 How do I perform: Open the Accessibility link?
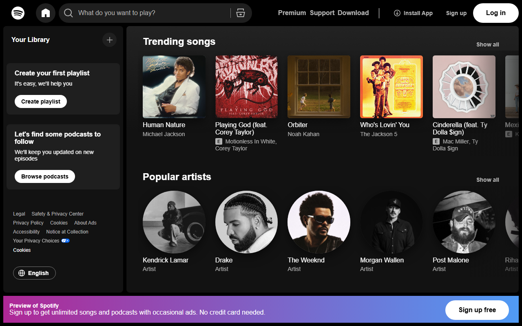(27, 232)
